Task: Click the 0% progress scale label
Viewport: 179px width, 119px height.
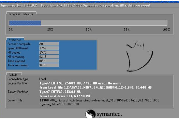Action: coord(11,30)
